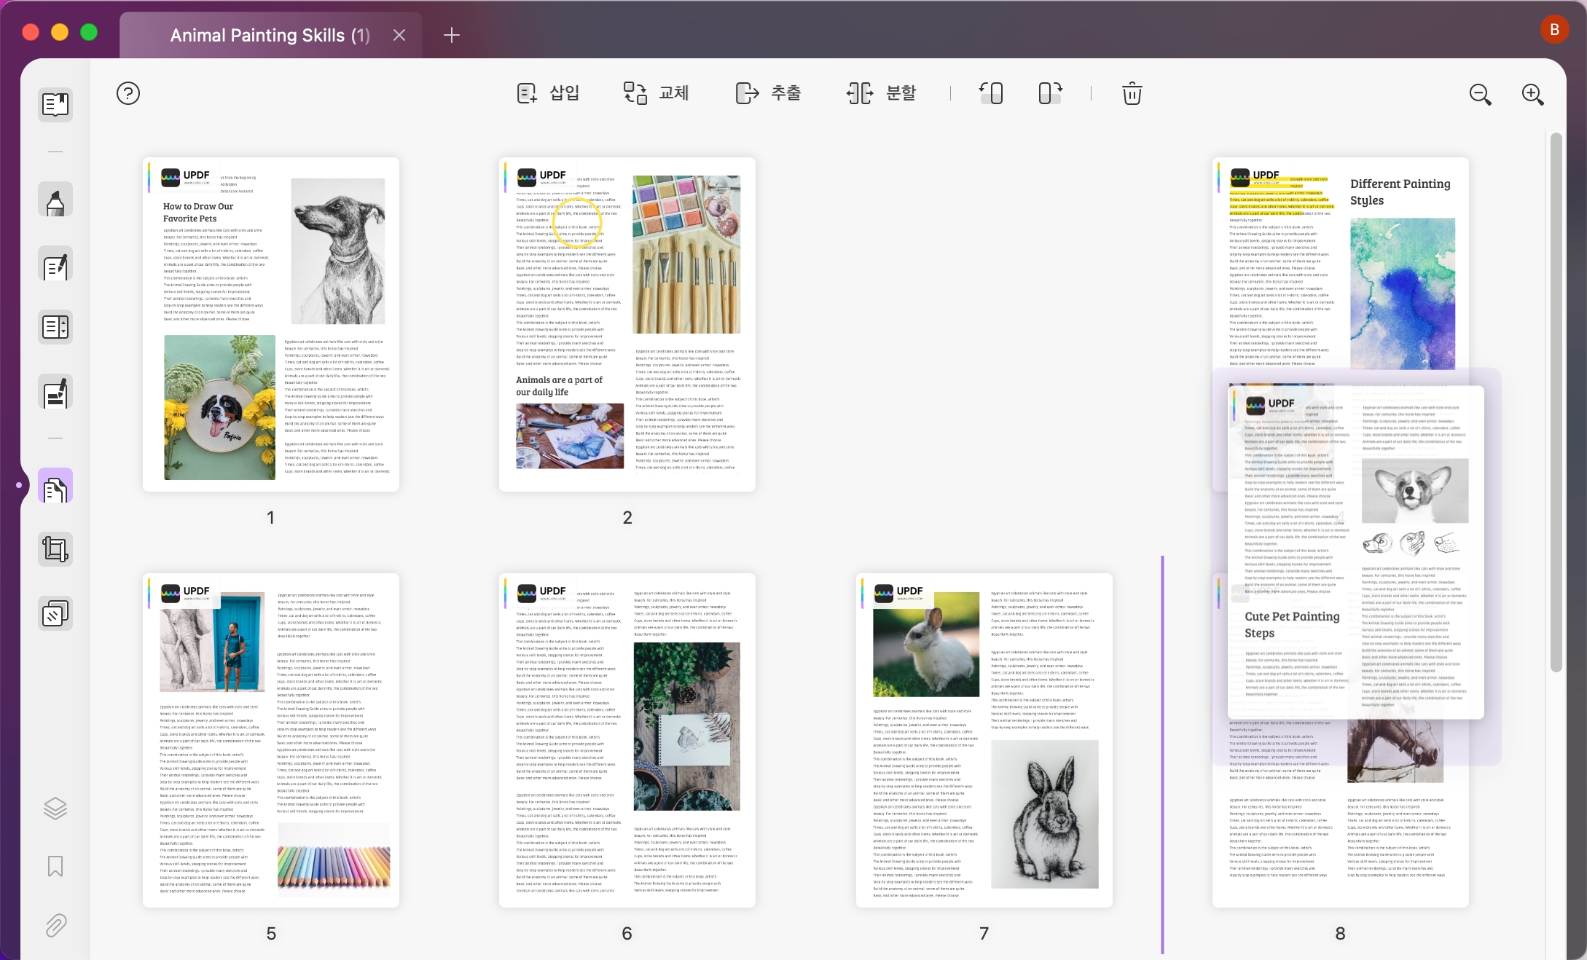Rotate pages clockwise
The height and width of the screenshot is (960, 1587).
coord(1050,93)
